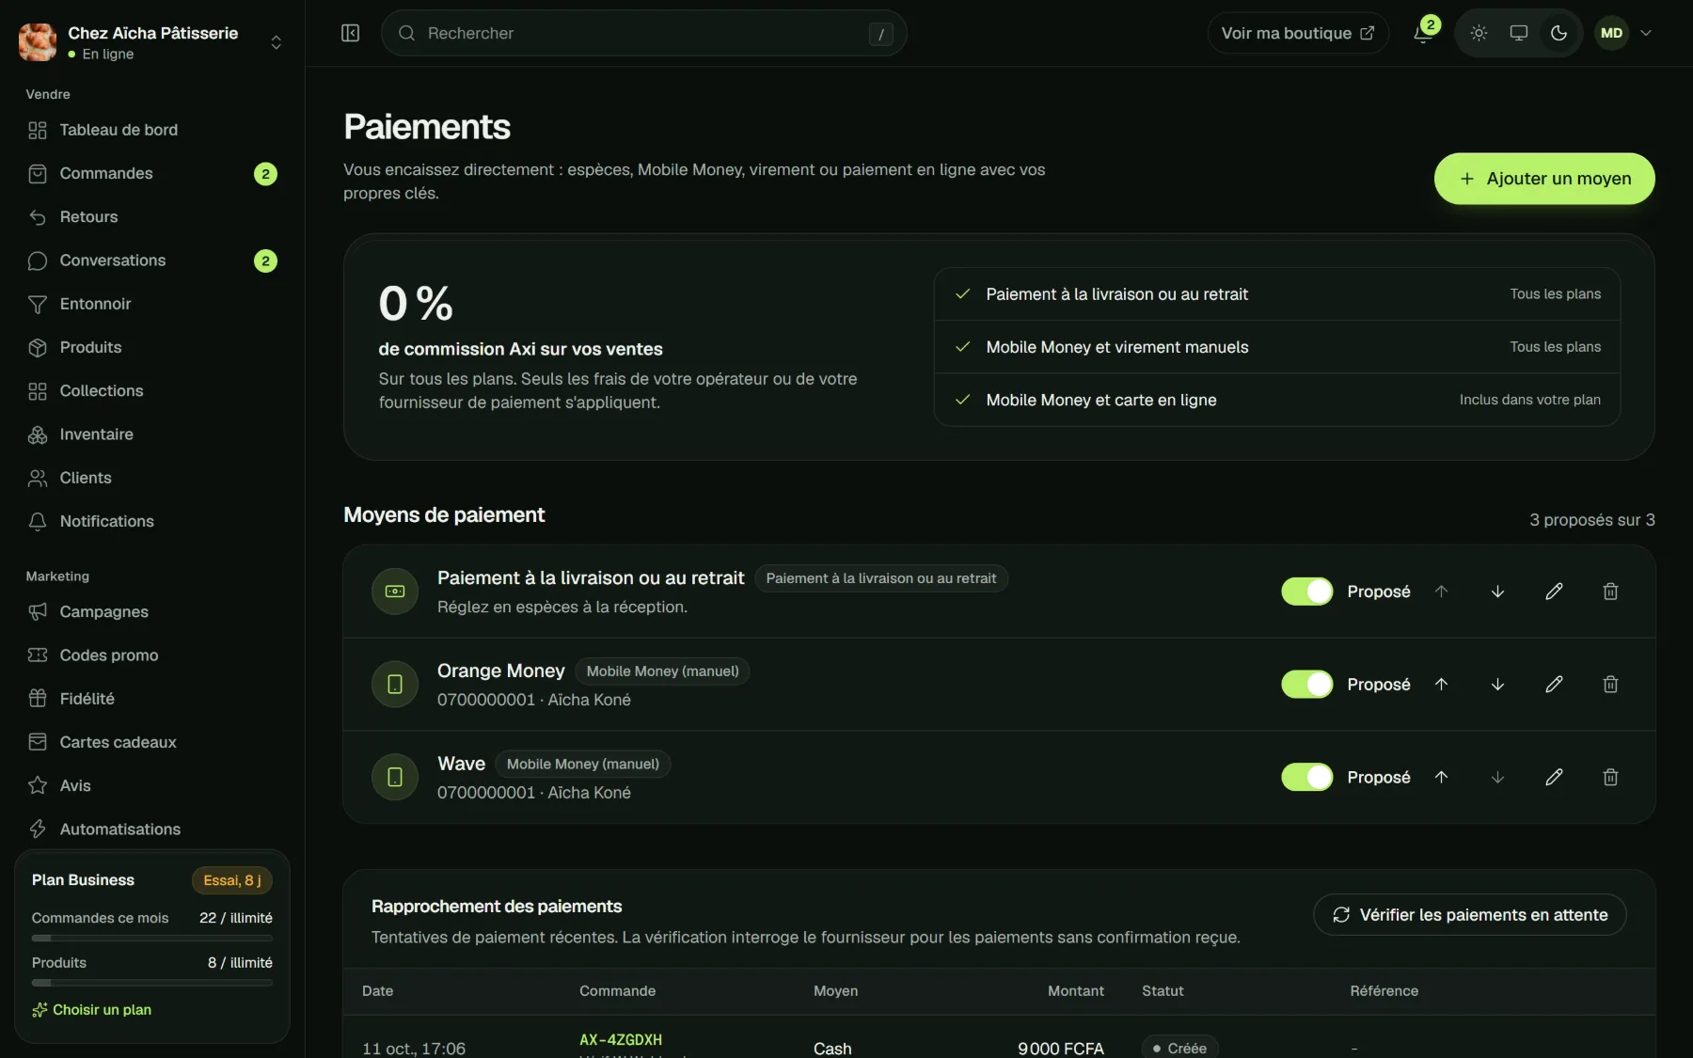
Task: Edit Paiement à la livraison method
Action: coord(1554,592)
